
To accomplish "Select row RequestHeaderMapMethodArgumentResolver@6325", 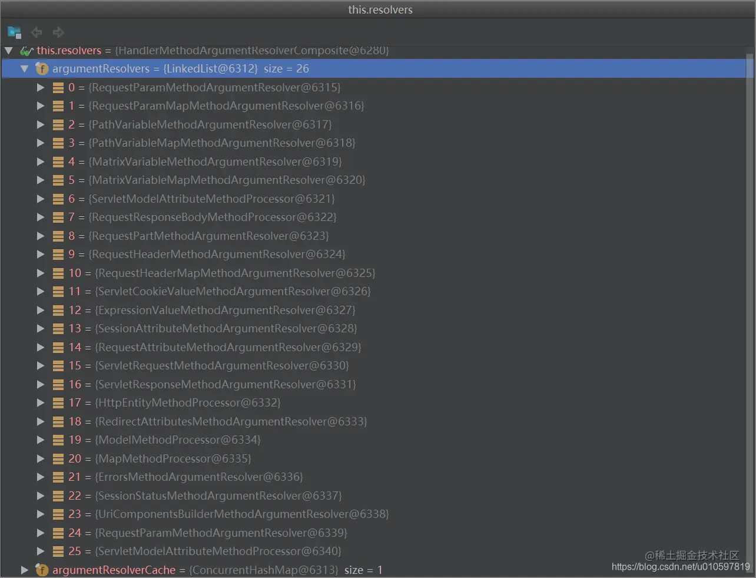I will click(x=373, y=273).
